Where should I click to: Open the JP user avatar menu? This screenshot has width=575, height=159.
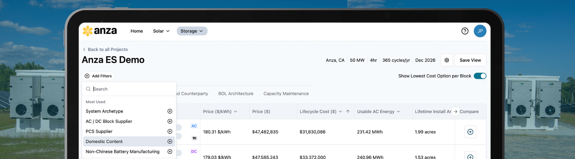click(x=480, y=31)
